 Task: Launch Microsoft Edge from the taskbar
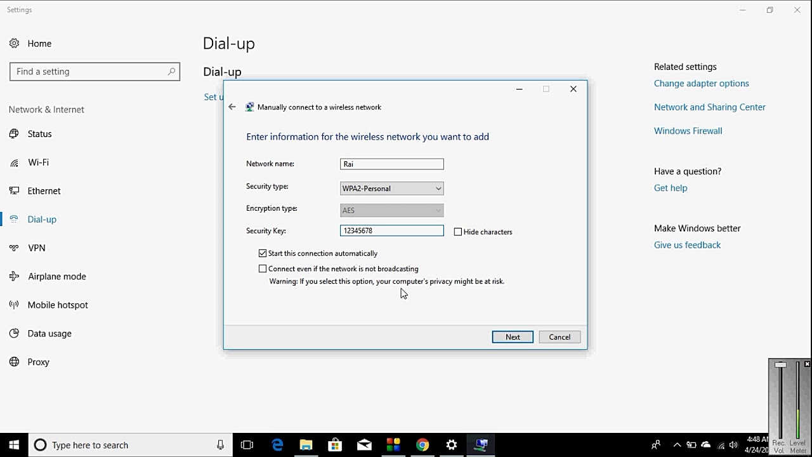coord(277,445)
